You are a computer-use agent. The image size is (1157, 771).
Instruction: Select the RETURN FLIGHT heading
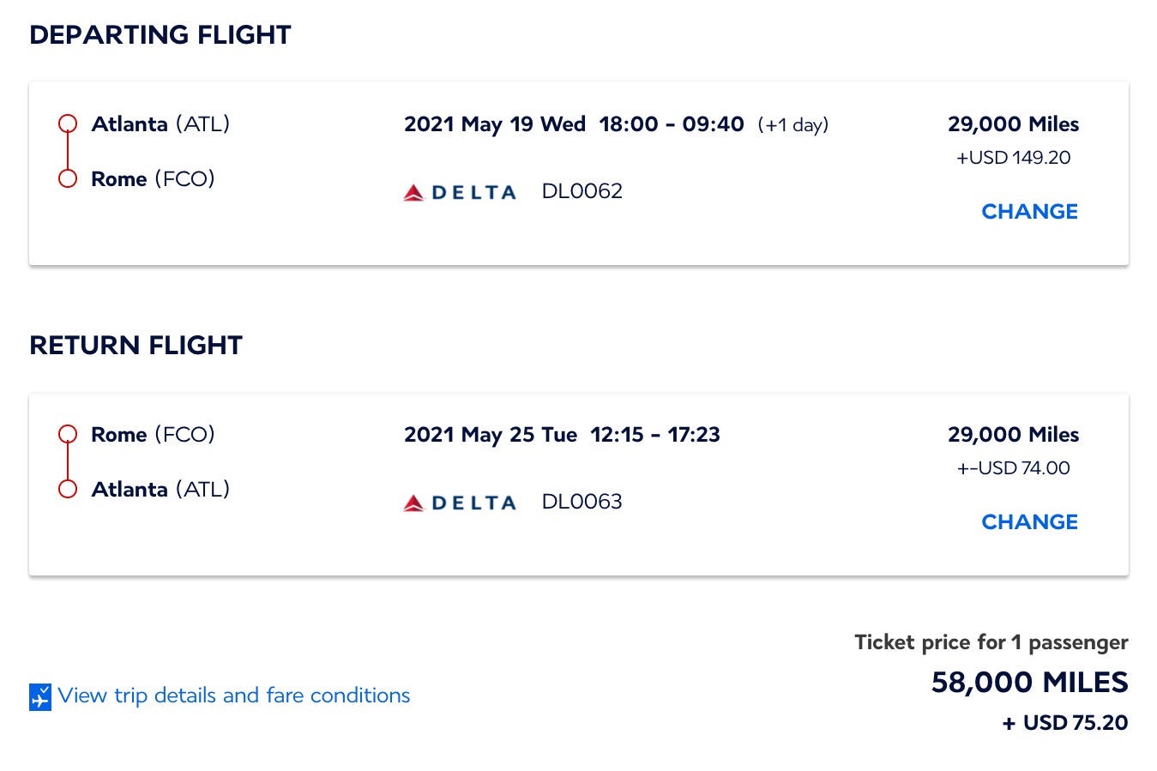coord(136,346)
